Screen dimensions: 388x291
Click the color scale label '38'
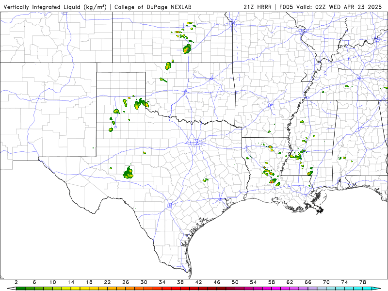[x=180, y=282]
